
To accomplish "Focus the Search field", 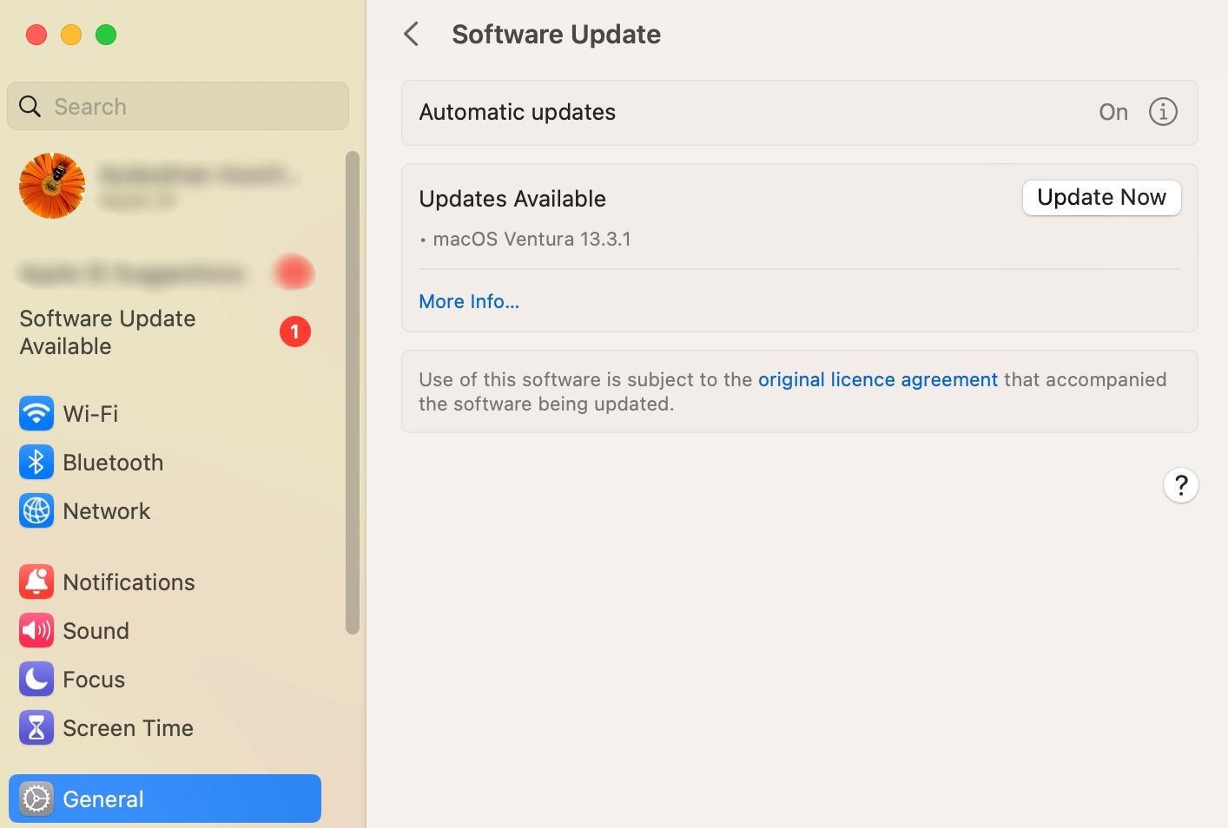I will point(178,106).
